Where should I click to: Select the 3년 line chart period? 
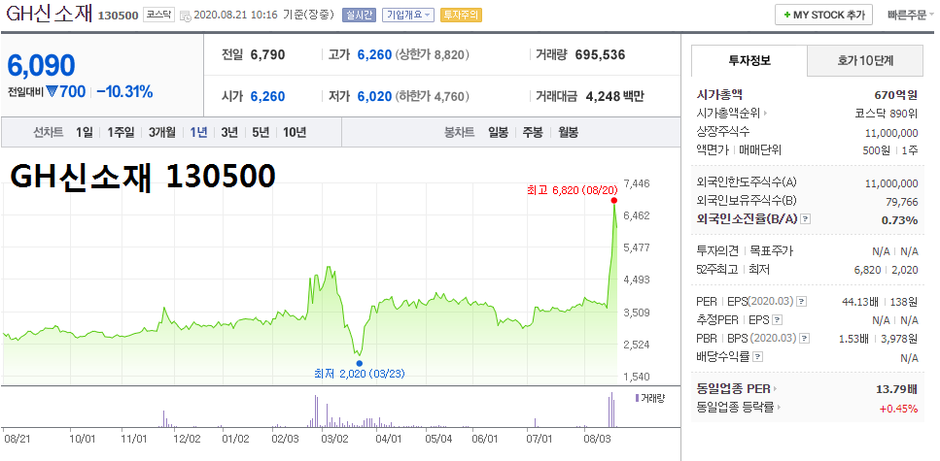coord(229,132)
